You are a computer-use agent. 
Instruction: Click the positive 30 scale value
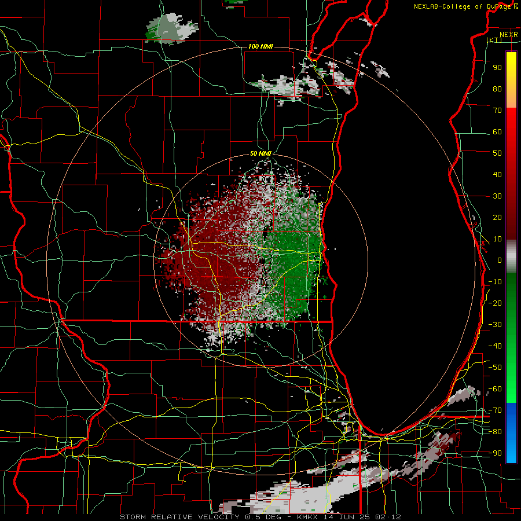497,196
